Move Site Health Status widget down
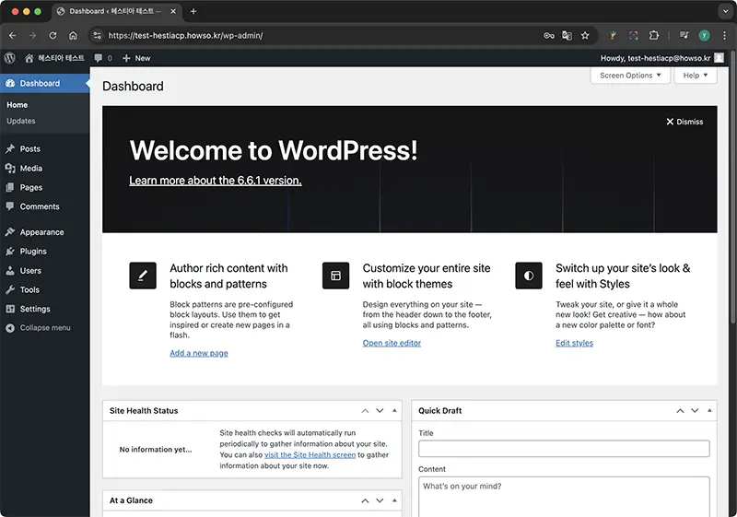 click(x=380, y=411)
